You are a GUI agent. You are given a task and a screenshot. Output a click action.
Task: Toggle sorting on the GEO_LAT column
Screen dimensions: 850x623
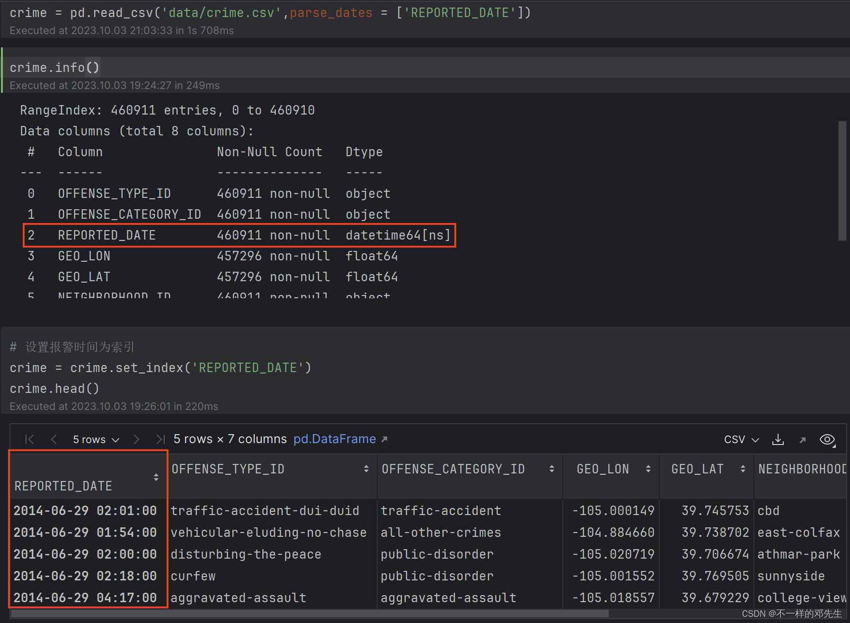743,469
